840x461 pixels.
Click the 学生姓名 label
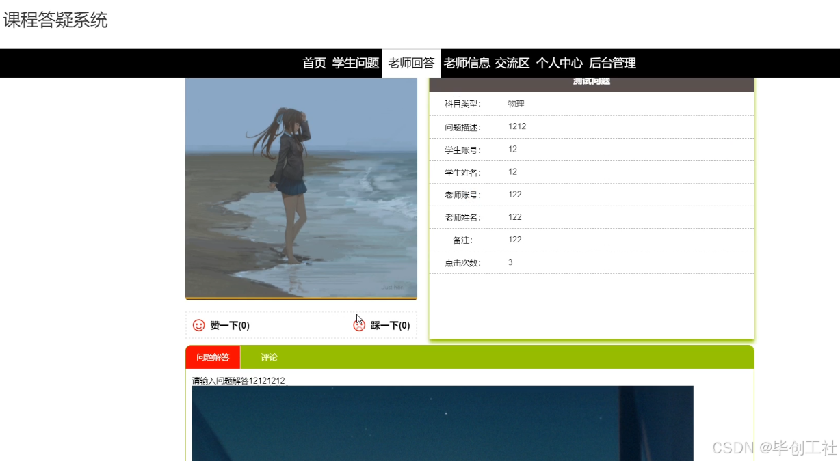463,172
